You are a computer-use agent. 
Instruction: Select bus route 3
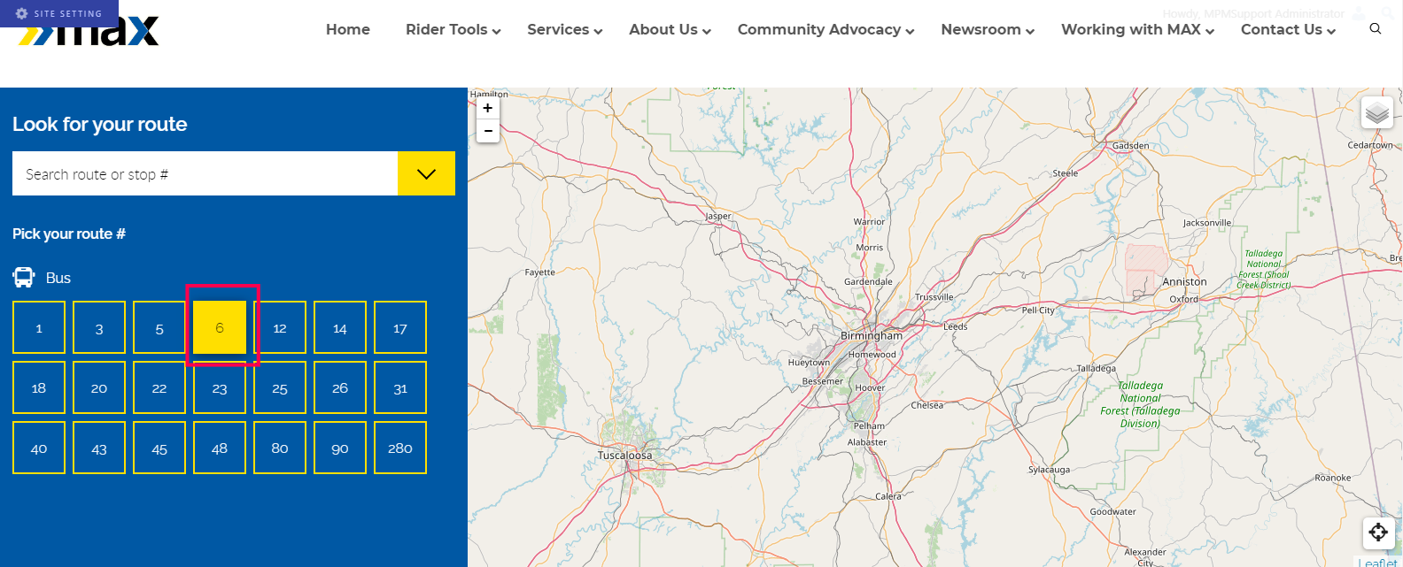pos(99,327)
